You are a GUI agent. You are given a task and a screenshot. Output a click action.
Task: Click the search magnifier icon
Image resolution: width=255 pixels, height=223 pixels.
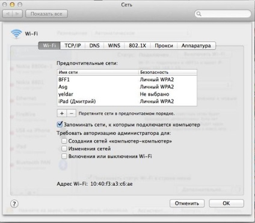(198, 14)
